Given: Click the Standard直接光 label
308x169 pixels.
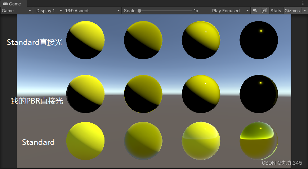Looking at the screenshot, I should [35, 42].
